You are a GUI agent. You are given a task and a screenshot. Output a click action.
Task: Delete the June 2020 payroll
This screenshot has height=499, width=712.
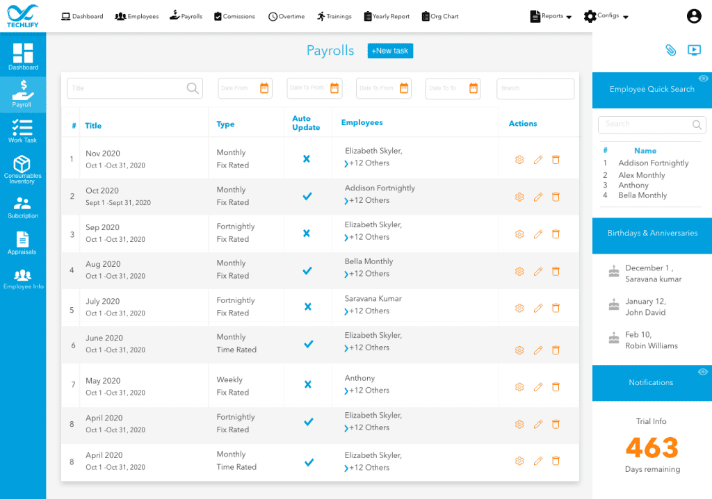[556, 350]
